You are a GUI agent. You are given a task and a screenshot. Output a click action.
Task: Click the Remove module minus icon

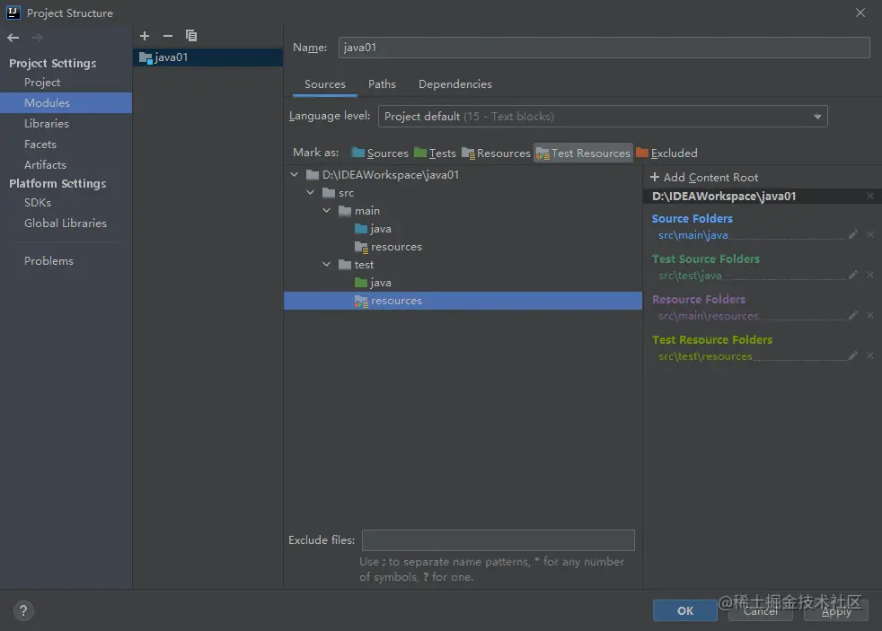click(x=168, y=36)
